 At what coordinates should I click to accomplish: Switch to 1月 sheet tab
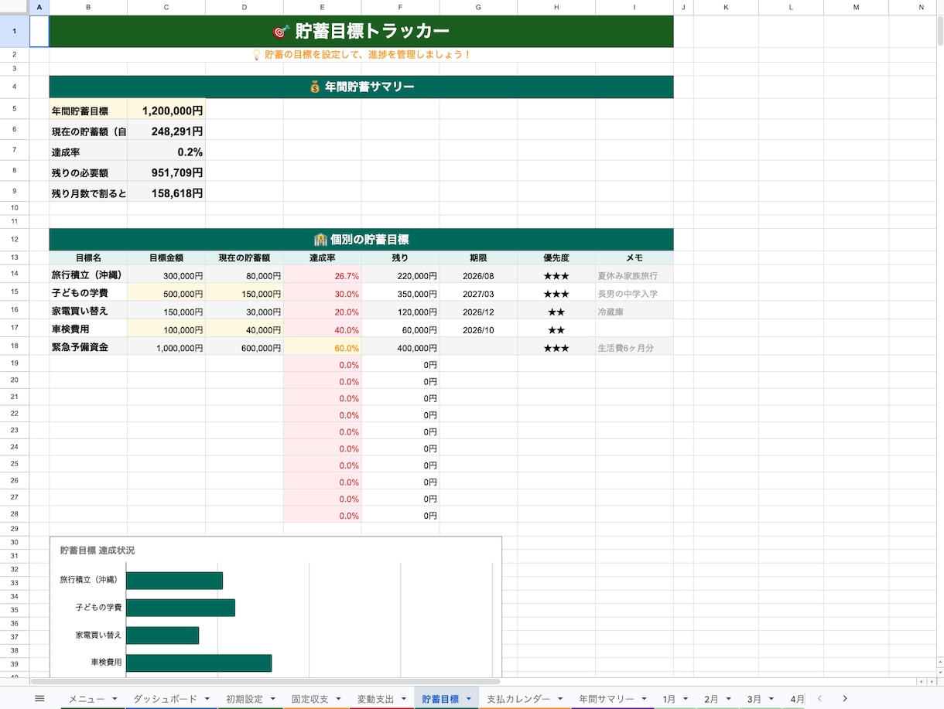pyautogui.click(x=669, y=699)
